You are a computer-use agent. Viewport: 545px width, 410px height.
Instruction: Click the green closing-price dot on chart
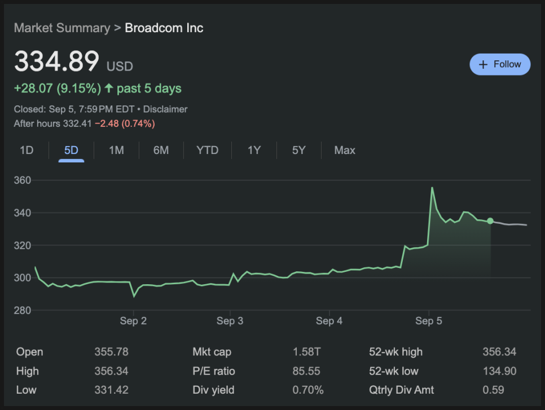click(x=490, y=221)
